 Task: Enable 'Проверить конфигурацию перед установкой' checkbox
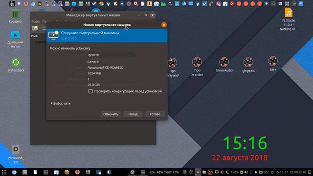pyautogui.click(x=90, y=91)
